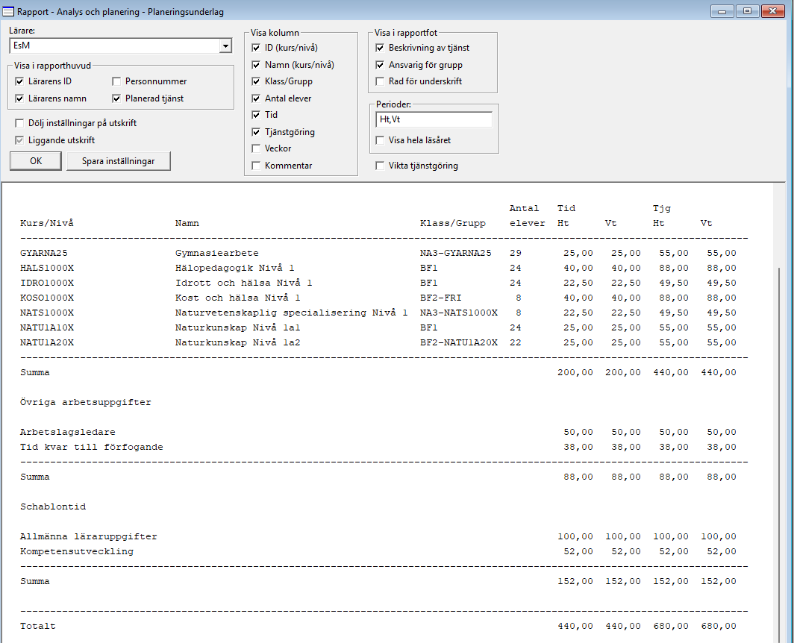Click the Schablontid heading
Screen dimensions: 794x643
pos(53,506)
